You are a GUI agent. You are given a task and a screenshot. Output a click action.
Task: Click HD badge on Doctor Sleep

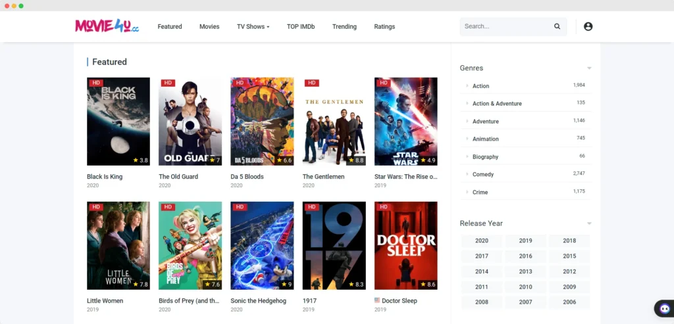[x=384, y=207]
